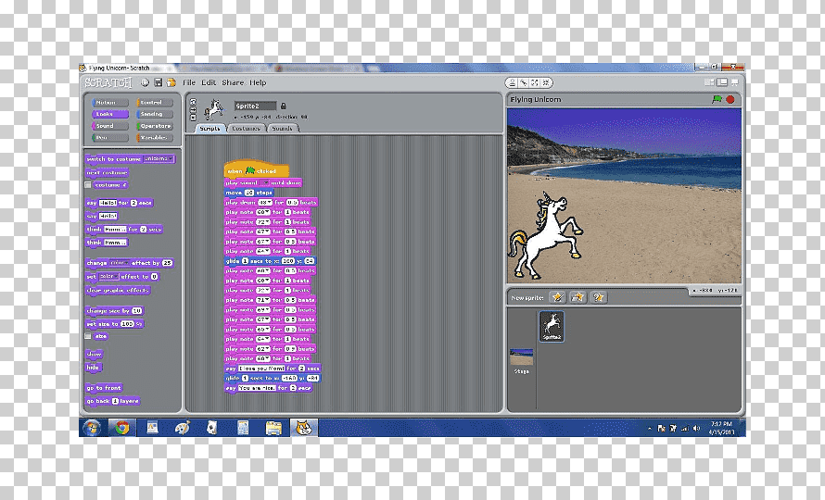Open the Windows Start menu
Screen dimensions: 825x500
coord(92,428)
